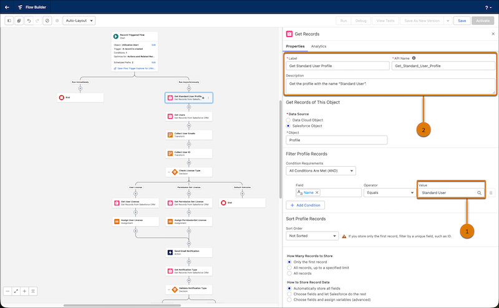Select Assign User License assignment element
Viewport: 499px width, 308px height.
pos(135,222)
